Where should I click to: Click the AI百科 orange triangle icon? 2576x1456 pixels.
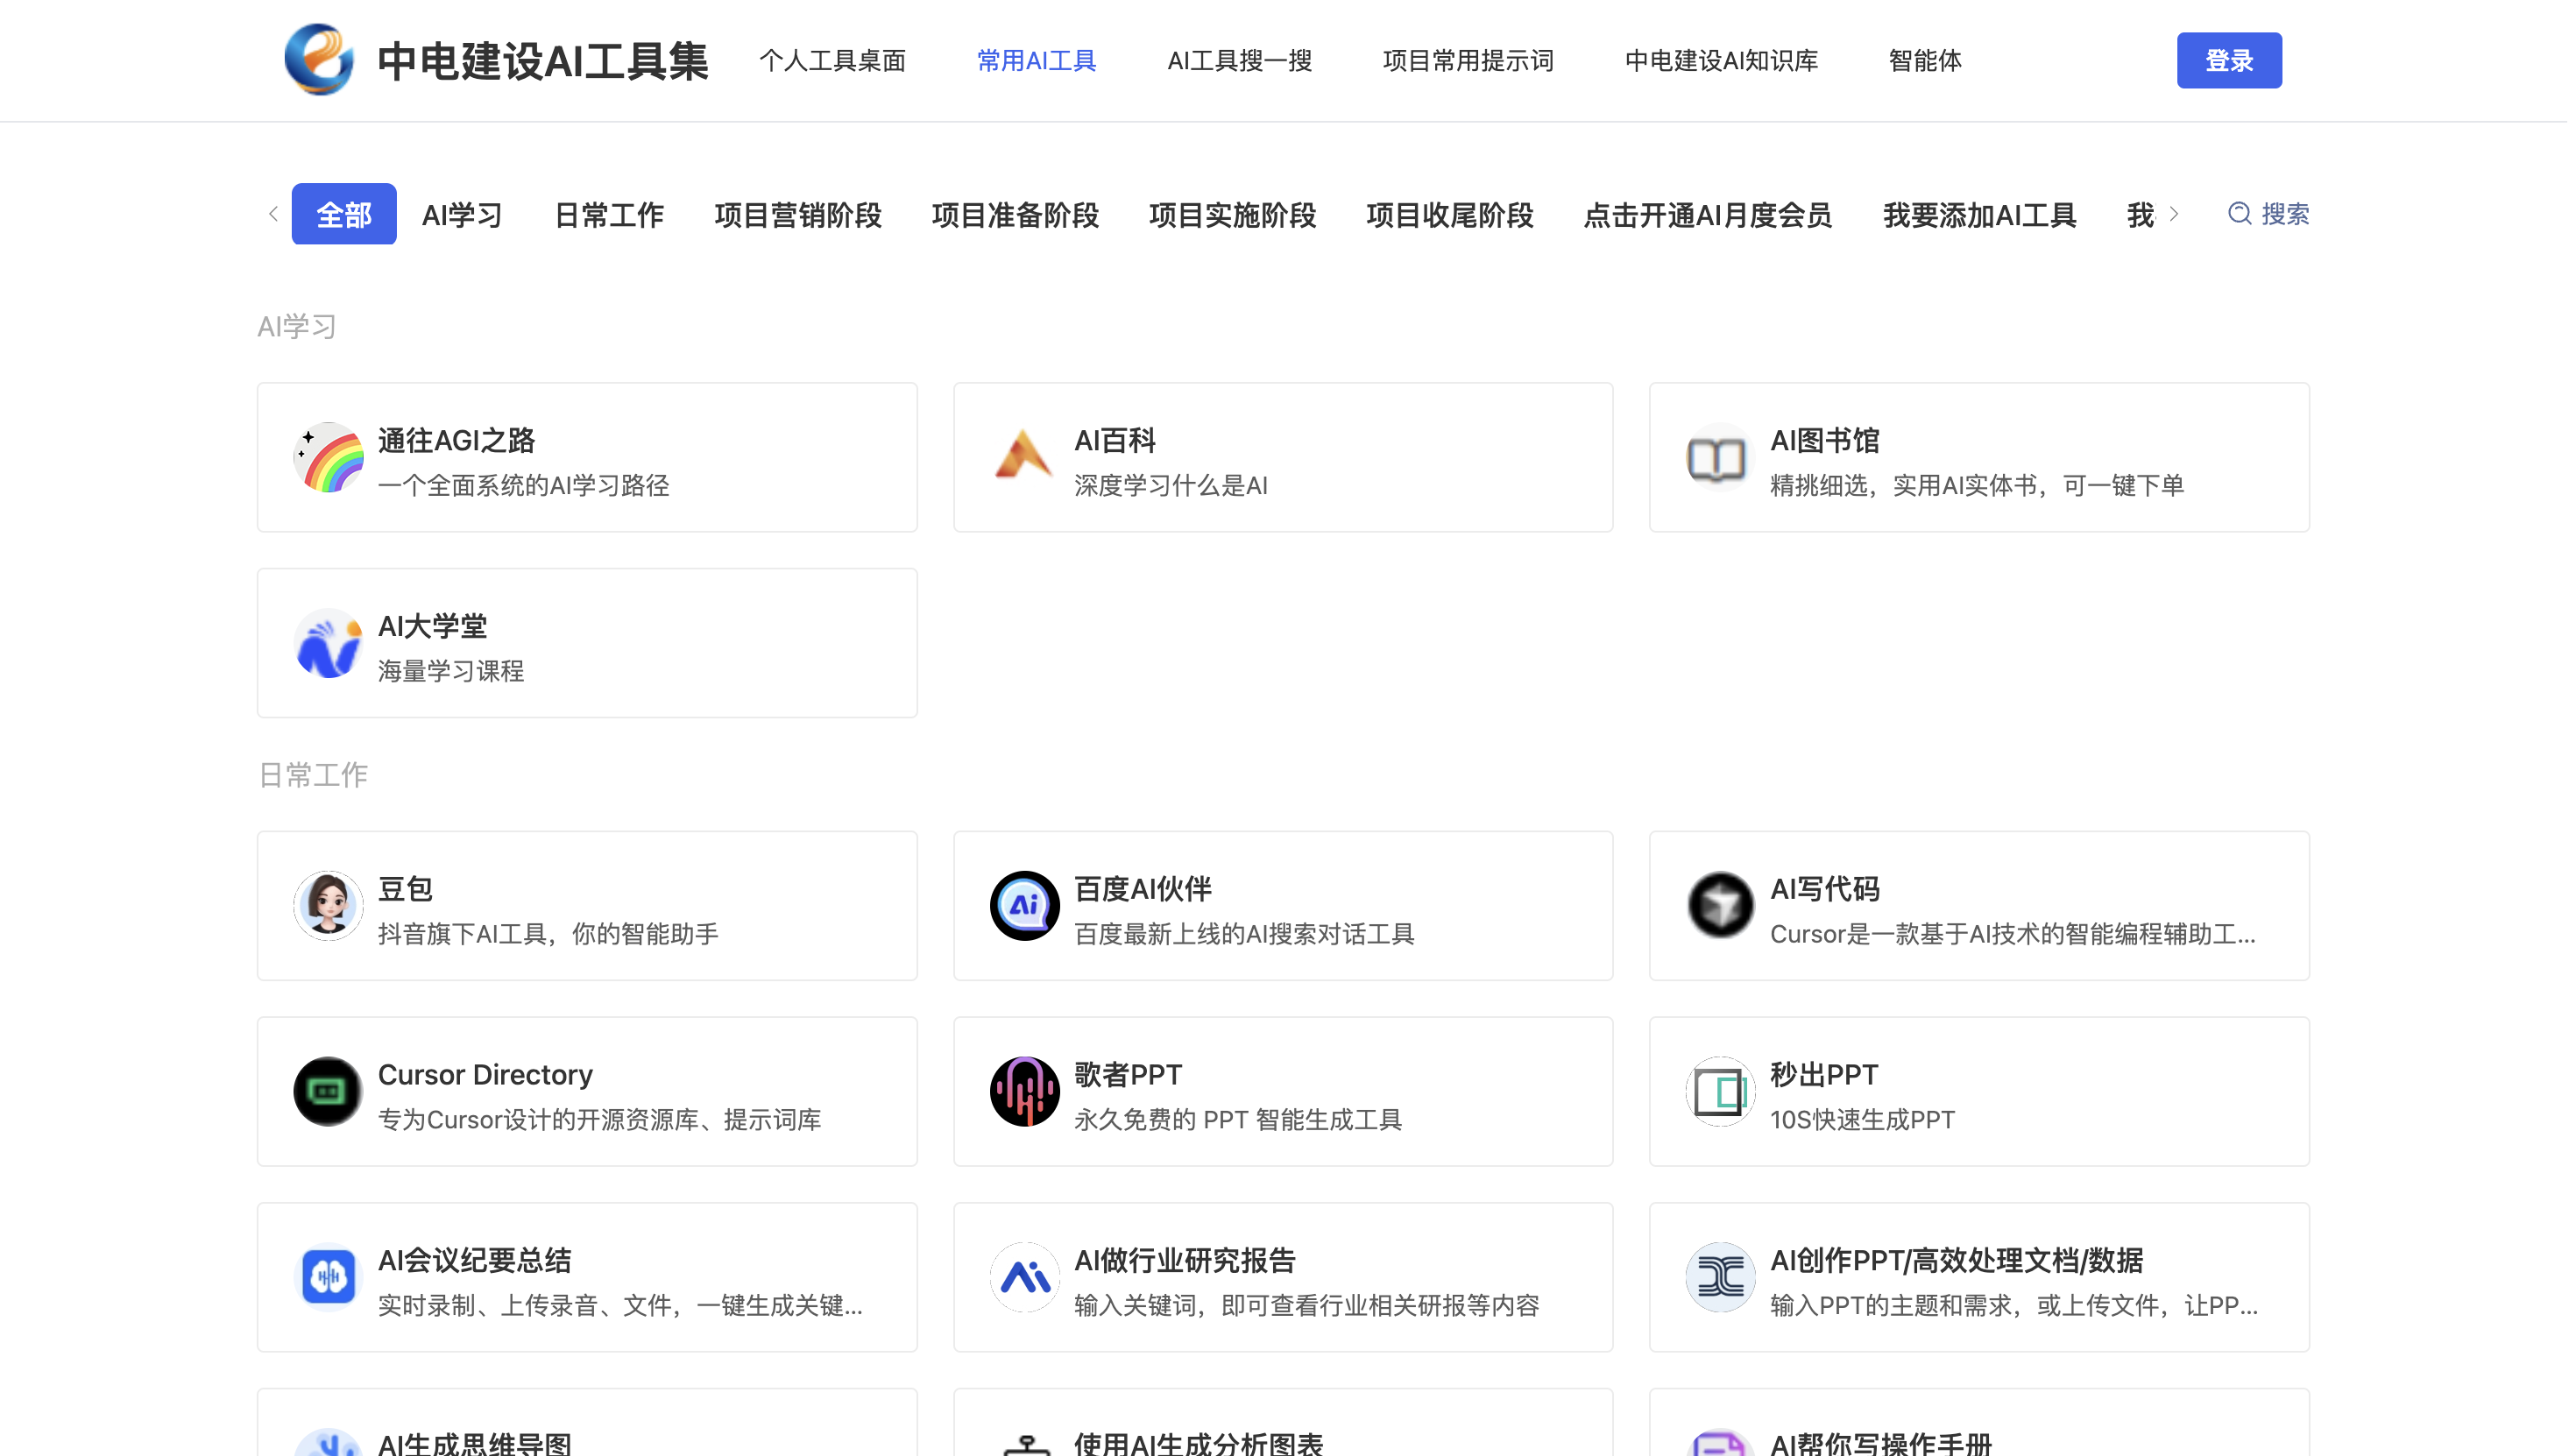point(1027,458)
